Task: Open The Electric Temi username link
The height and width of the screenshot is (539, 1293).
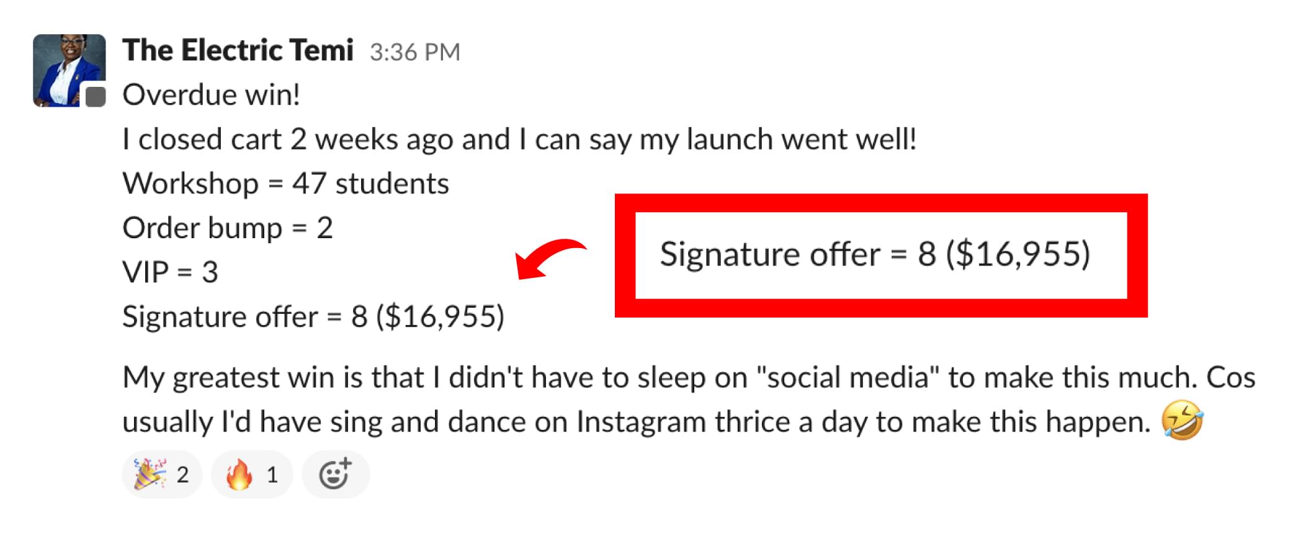Action: pyautogui.click(x=238, y=50)
